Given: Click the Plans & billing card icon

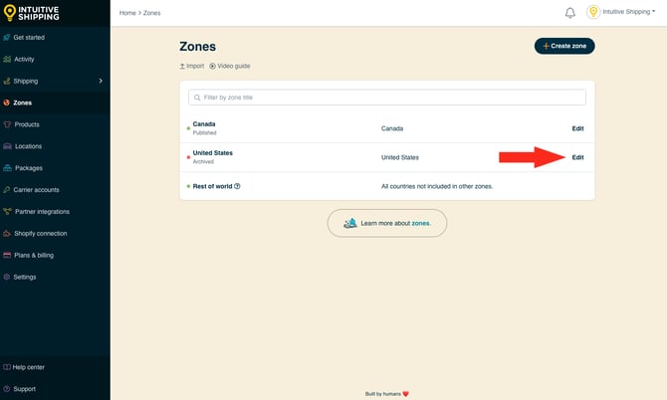Looking at the screenshot, I should click(7, 255).
